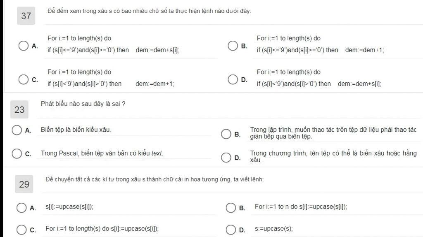Select radio option B for question 37
The width and height of the screenshot is (423, 237).
[x=233, y=46]
